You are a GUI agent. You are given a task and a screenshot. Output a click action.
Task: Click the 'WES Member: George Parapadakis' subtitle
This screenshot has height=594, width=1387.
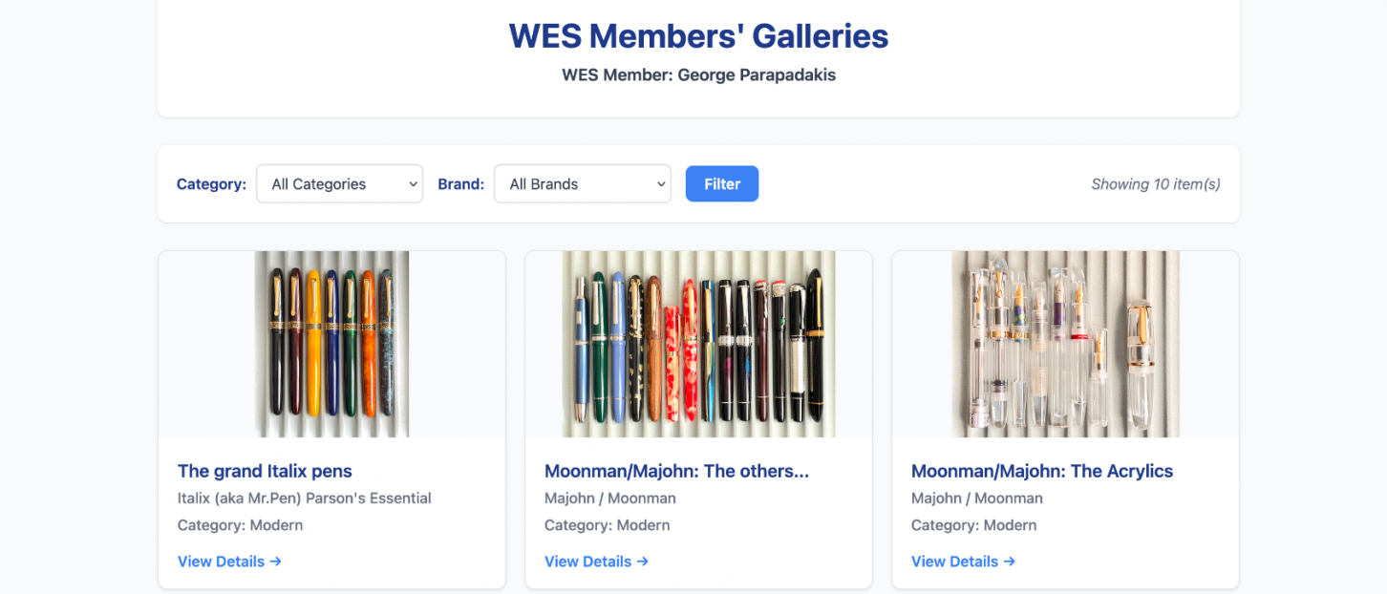pos(699,74)
